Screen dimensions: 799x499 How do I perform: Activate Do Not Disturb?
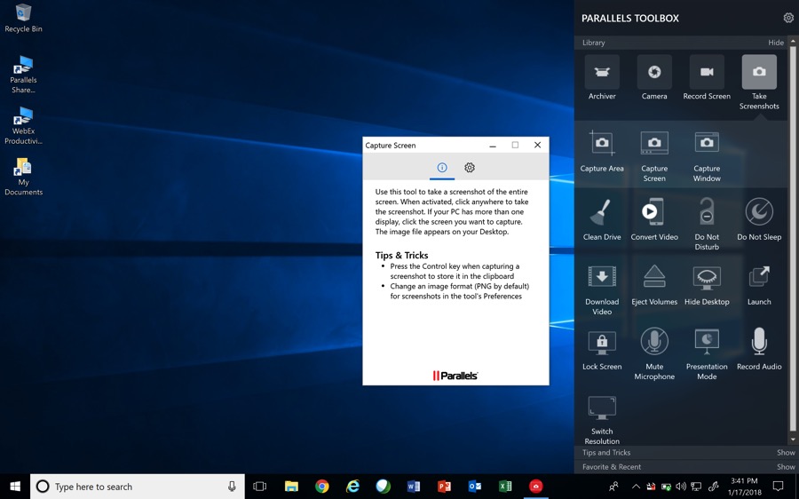click(x=707, y=225)
